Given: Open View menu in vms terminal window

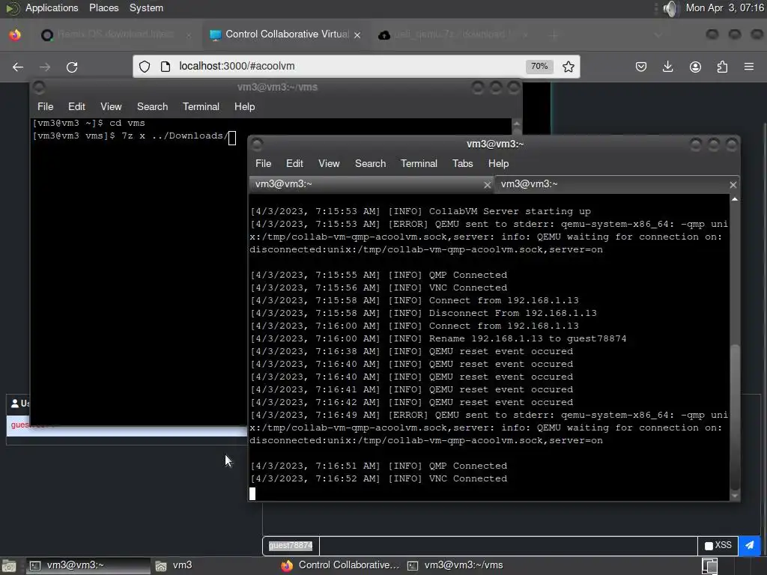Looking at the screenshot, I should pos(111,106).
